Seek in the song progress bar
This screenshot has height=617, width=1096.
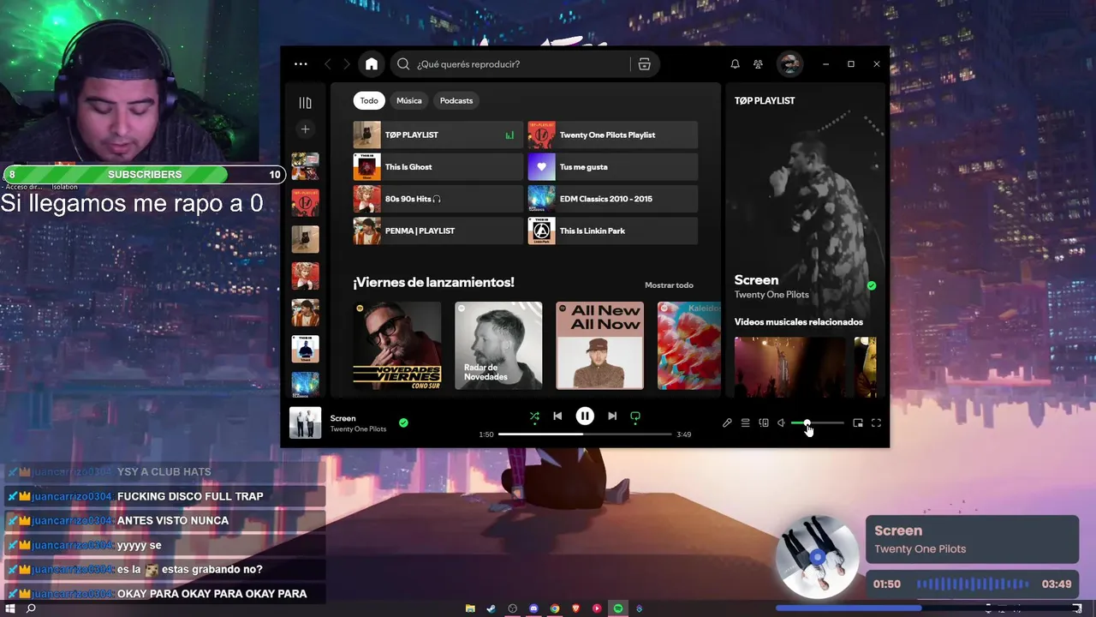(585, 434)
